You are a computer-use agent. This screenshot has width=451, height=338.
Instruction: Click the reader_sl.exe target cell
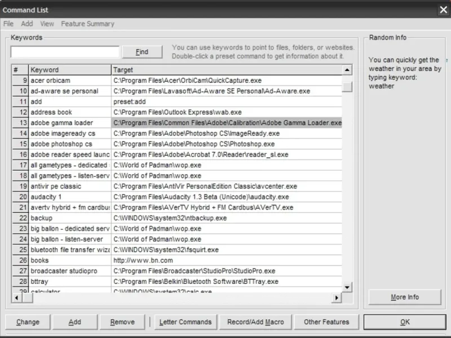[227, 154]
